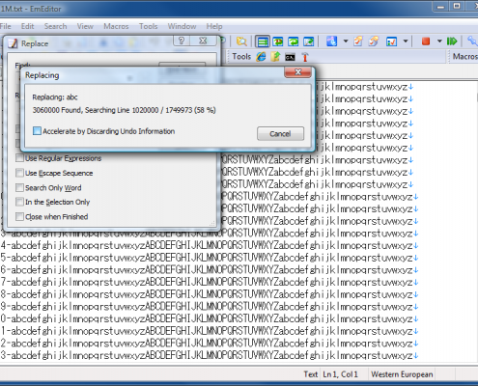
Task: Open the command prompt tool icon
Action: click(x=290, y=58)
